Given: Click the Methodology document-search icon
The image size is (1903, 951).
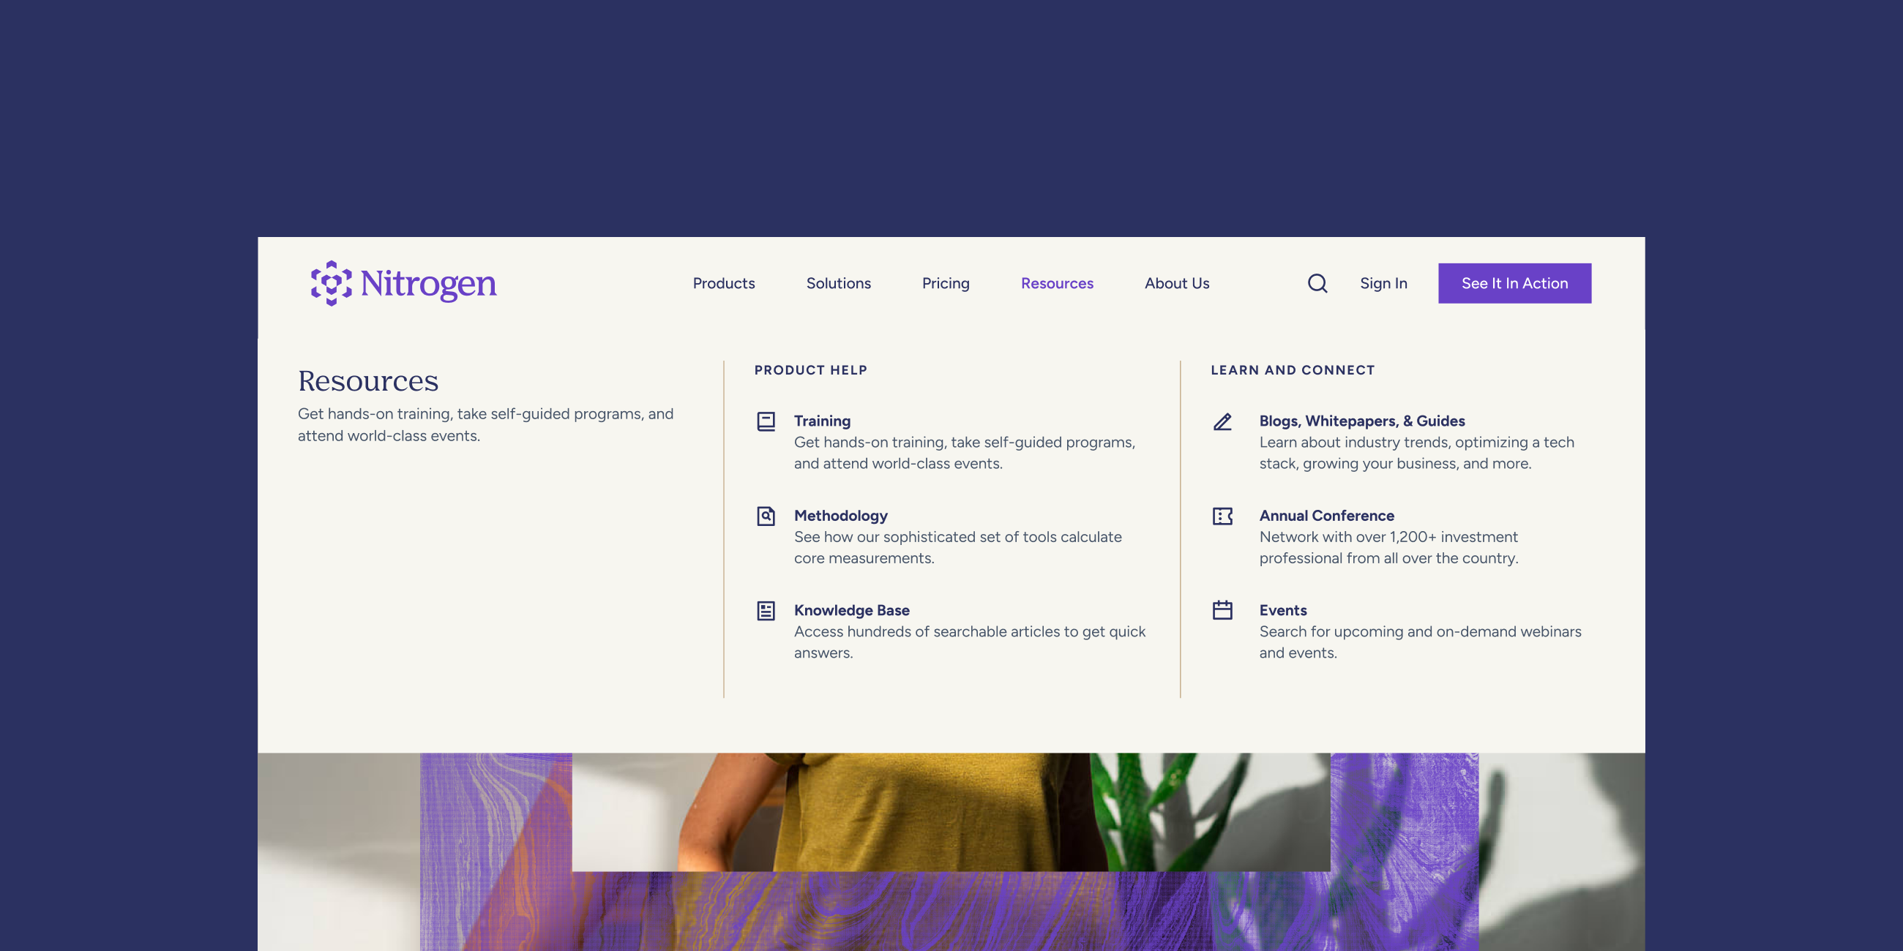Looking at the screenshot, I should coord(766,516).
